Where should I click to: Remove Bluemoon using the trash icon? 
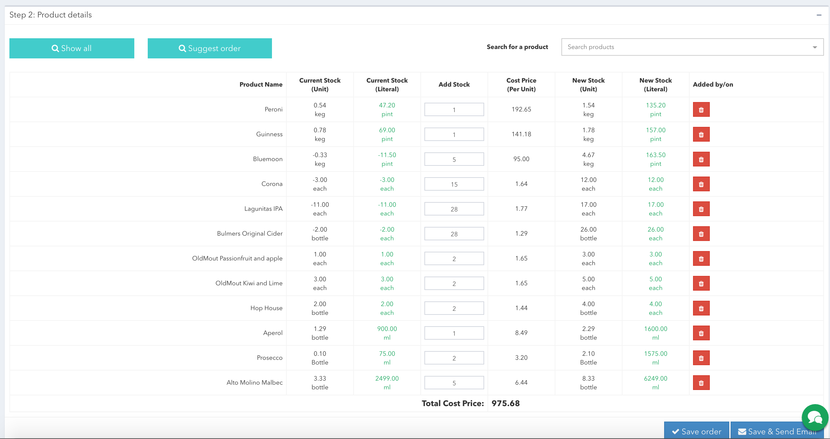pyautogui.click(x=701, y=159)
